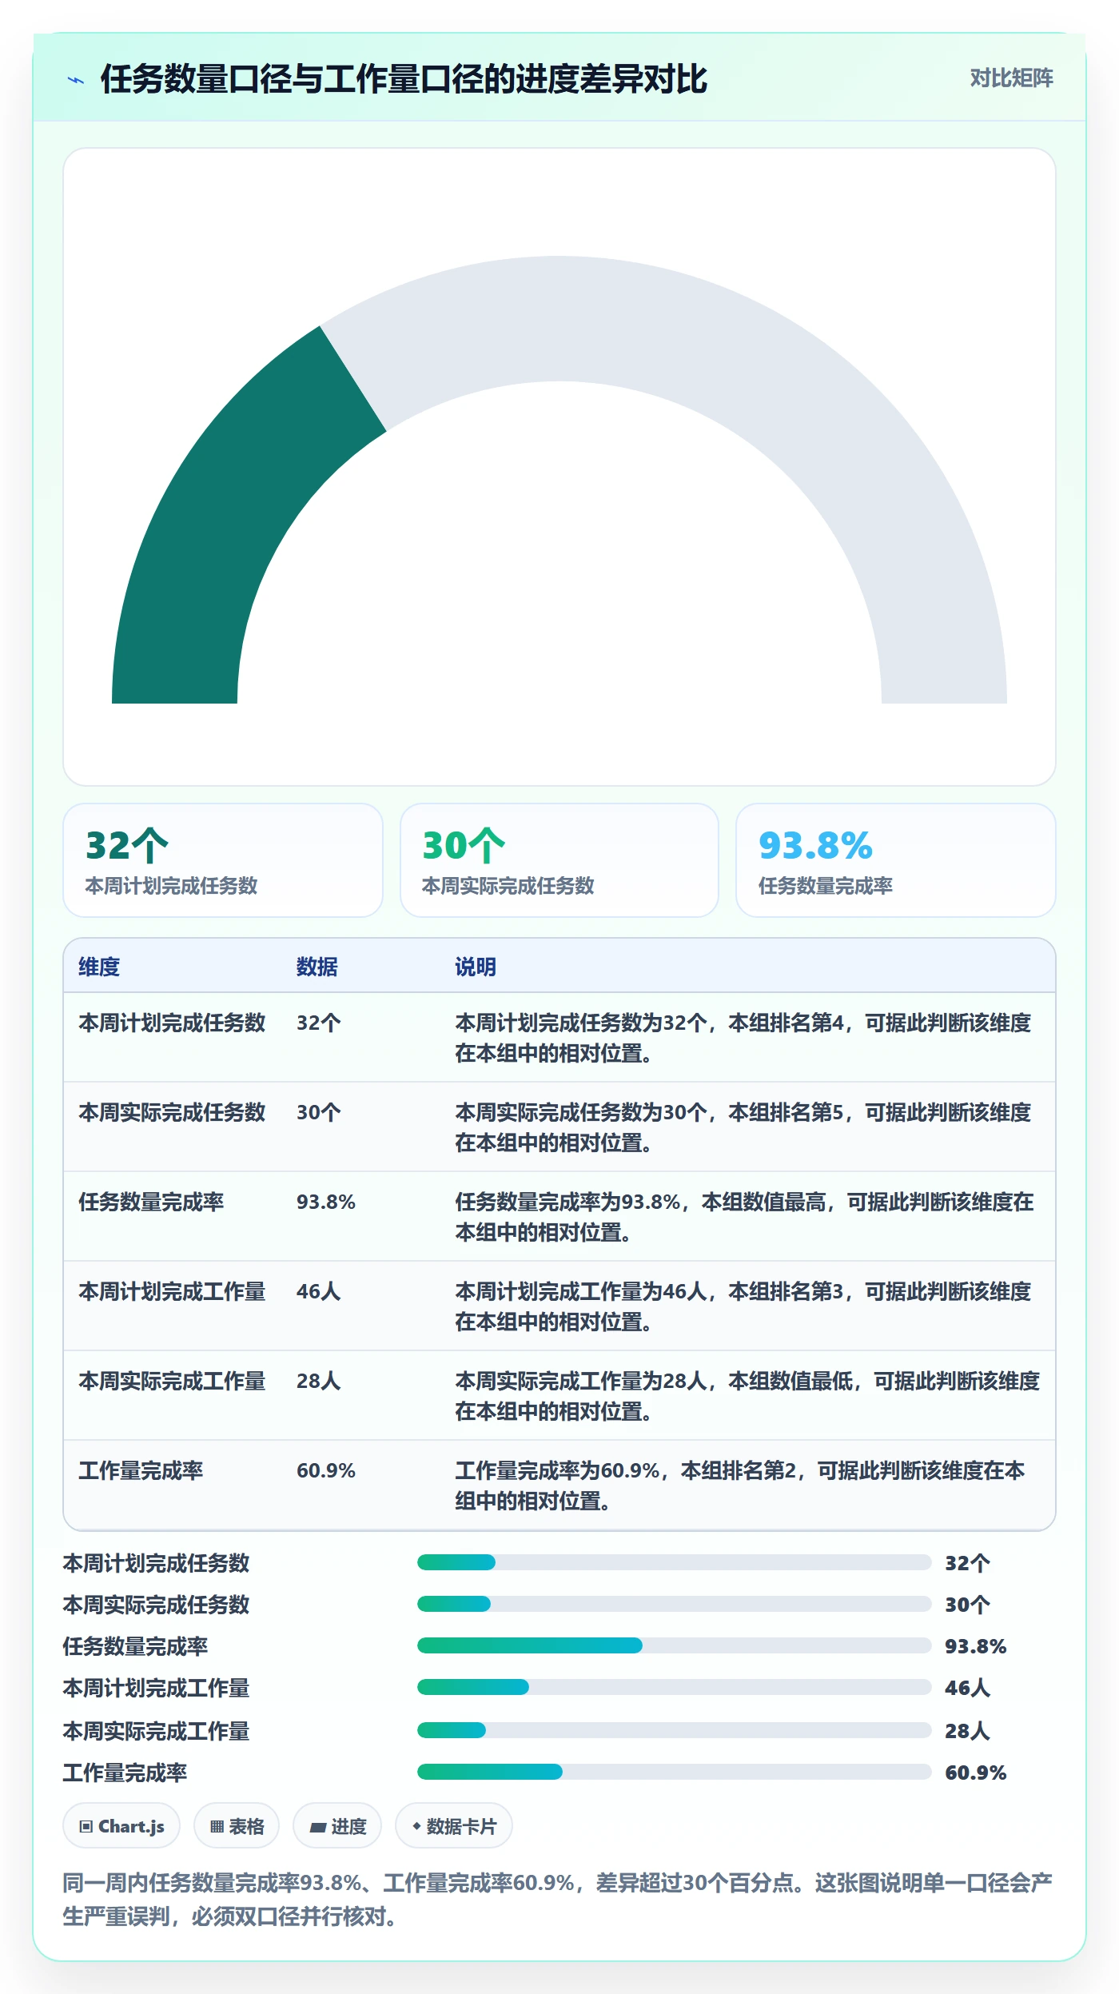Click progress bar for 本周计划完成工作量
This screenshot has height=1994, width=1119.
pyautogui.click(x=674, y=1687)
